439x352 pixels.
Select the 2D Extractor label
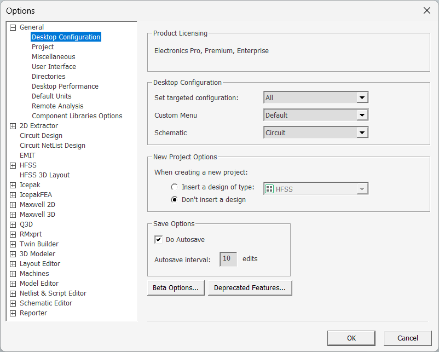39,126
